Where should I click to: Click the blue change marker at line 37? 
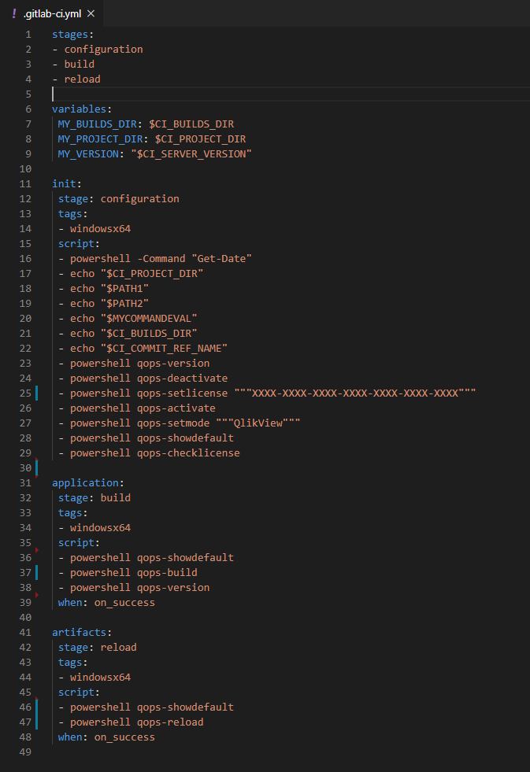(37, 572)
